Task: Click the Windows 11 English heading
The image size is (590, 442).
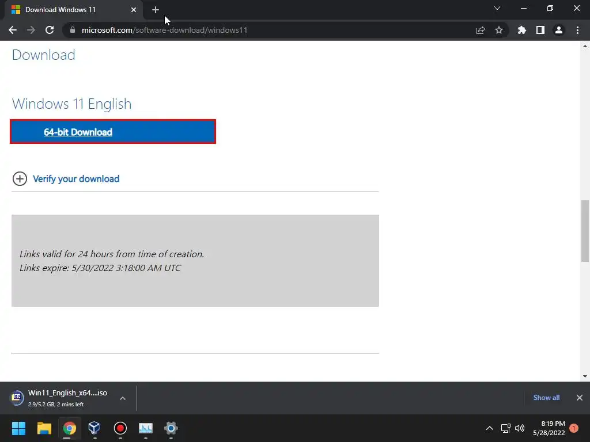Action: pyautogui.click(x=72, y=104)
